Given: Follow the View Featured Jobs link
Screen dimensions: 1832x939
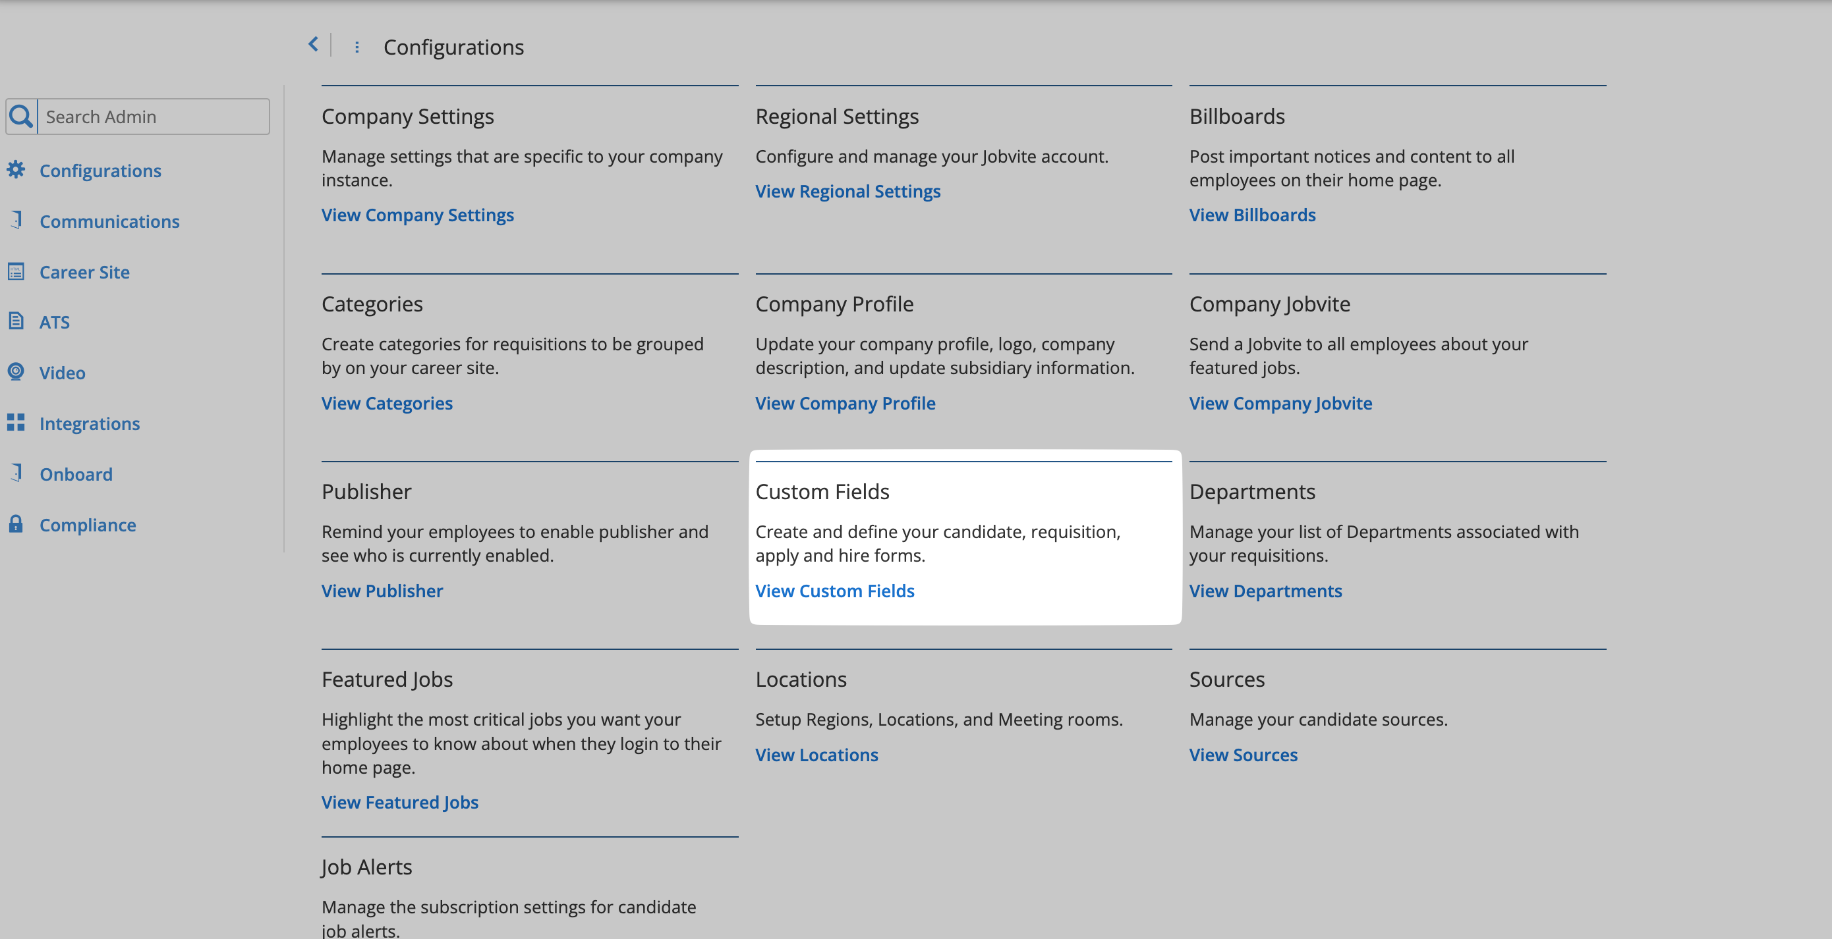Looking at the screenshot, I should 400,802.
